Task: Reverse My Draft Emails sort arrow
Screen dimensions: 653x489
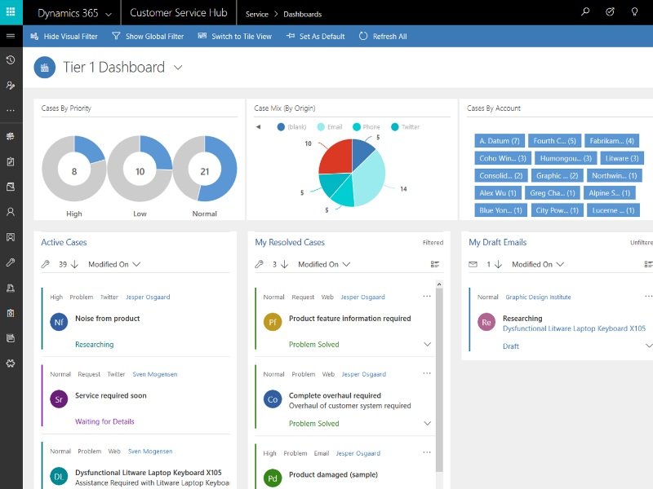Action: [x=498, y=264]
